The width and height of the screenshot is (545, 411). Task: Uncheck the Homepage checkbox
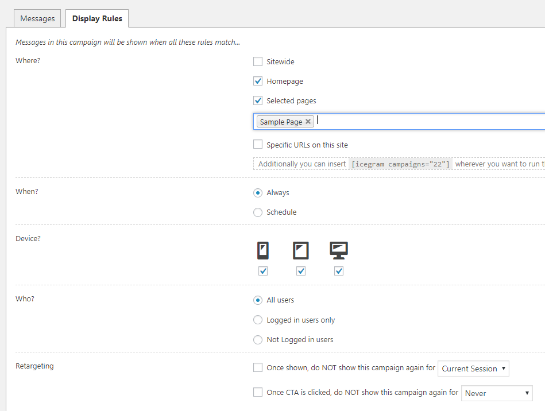point(258,82)
